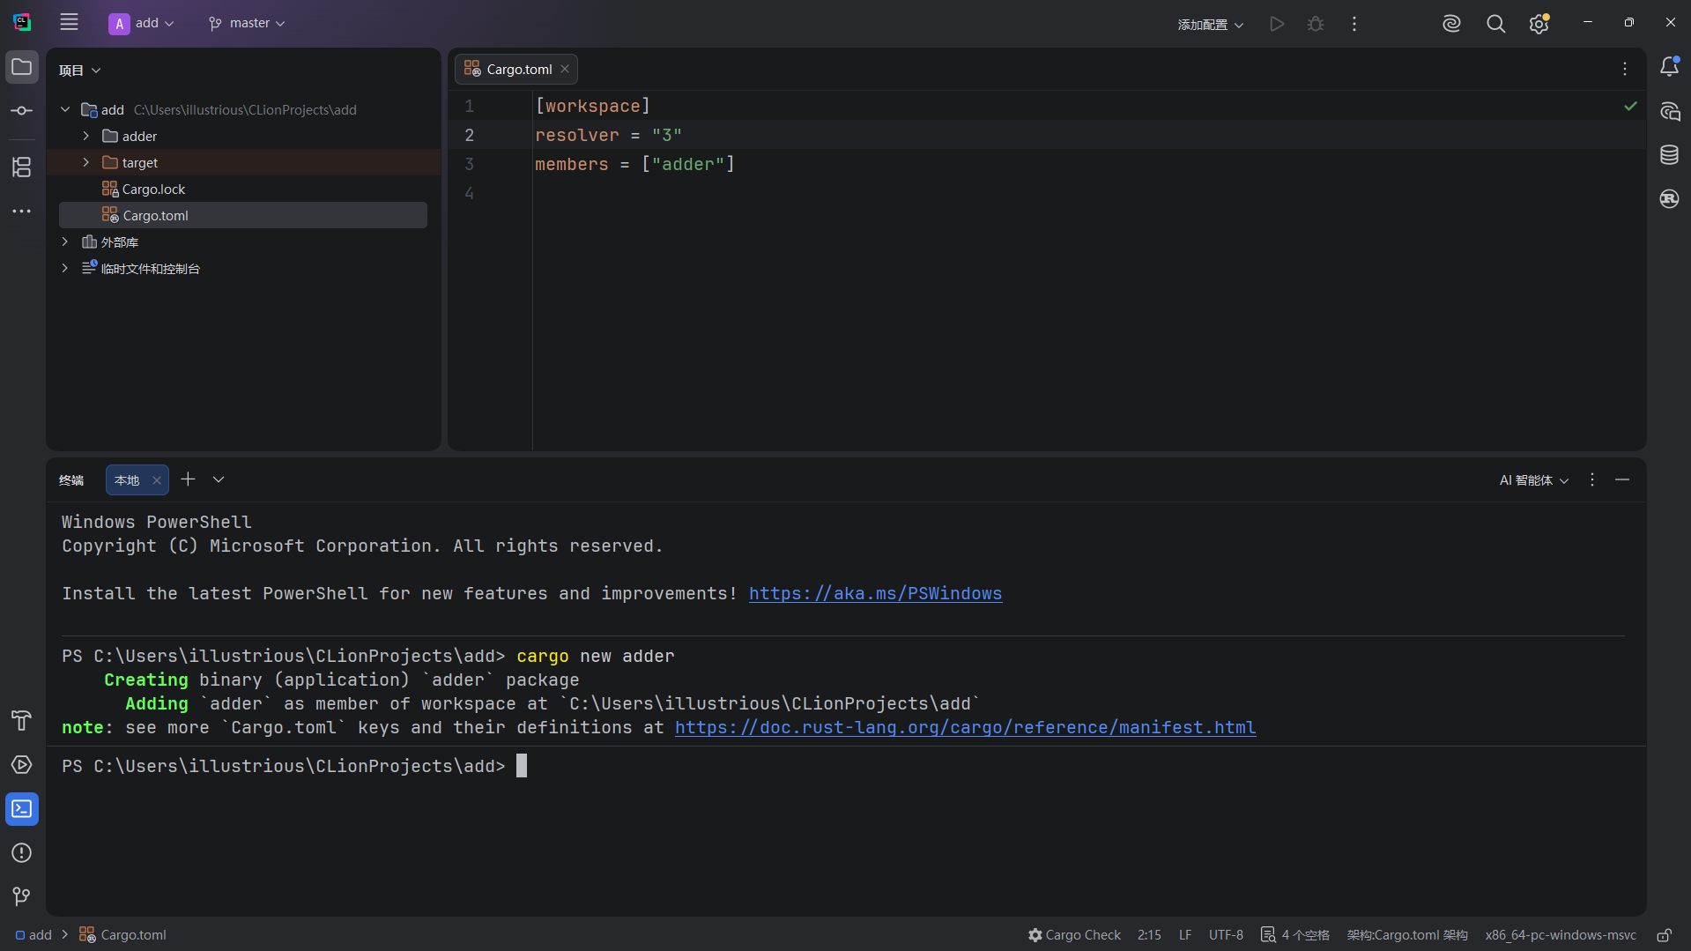
Task: Click the x86_64-pc-windows-msvc target
Action: click(x=1561, y=935)
